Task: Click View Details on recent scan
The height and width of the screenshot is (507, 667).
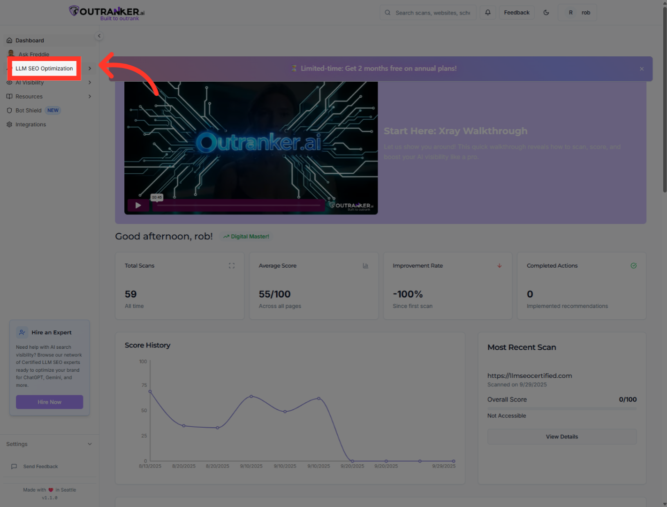Action: (x=561, y=437)
